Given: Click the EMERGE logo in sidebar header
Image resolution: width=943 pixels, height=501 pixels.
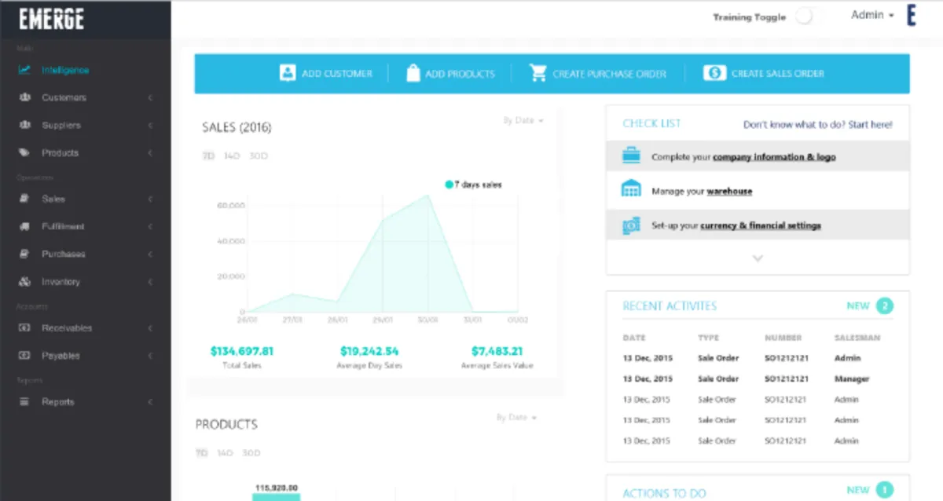Looking at the screenshot, I should point(52,18).
